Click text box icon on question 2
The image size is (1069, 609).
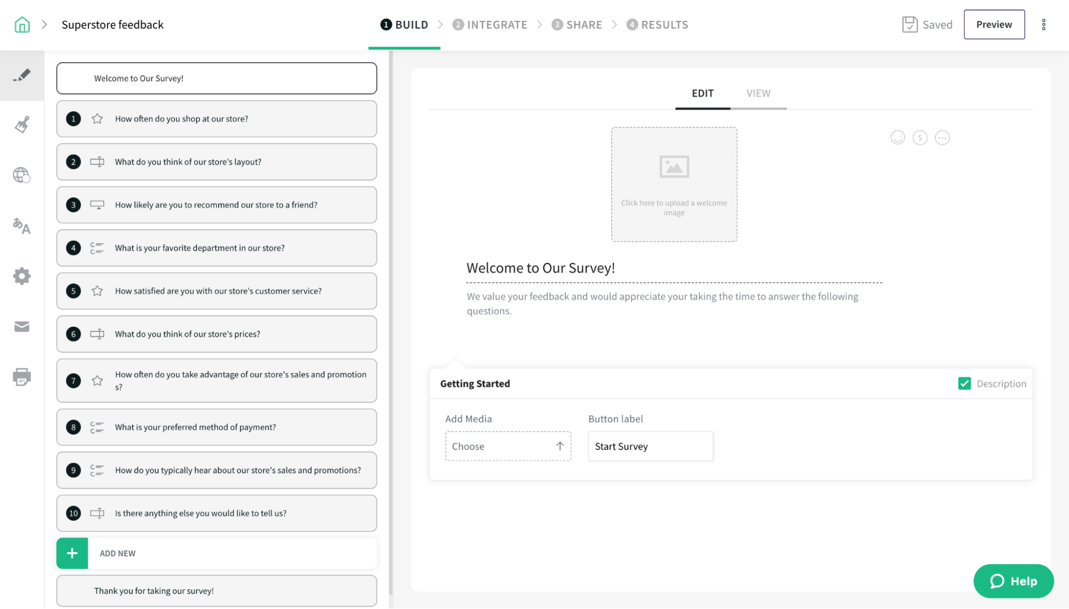click(97, 162)
